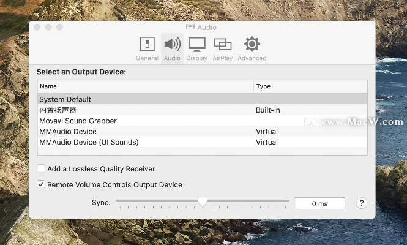Pick the MMAudio Device row
Viewport: 407px width, 245px height.
(68, 132)
